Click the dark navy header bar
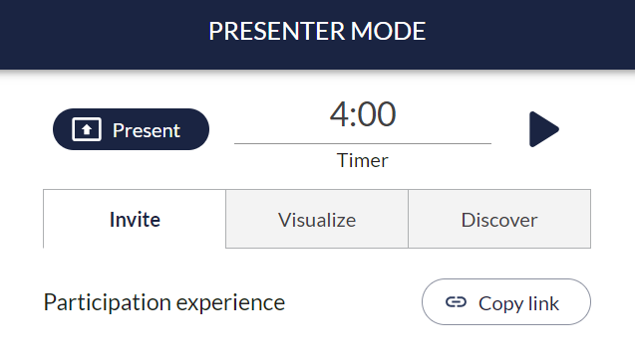 pos(317,35)
